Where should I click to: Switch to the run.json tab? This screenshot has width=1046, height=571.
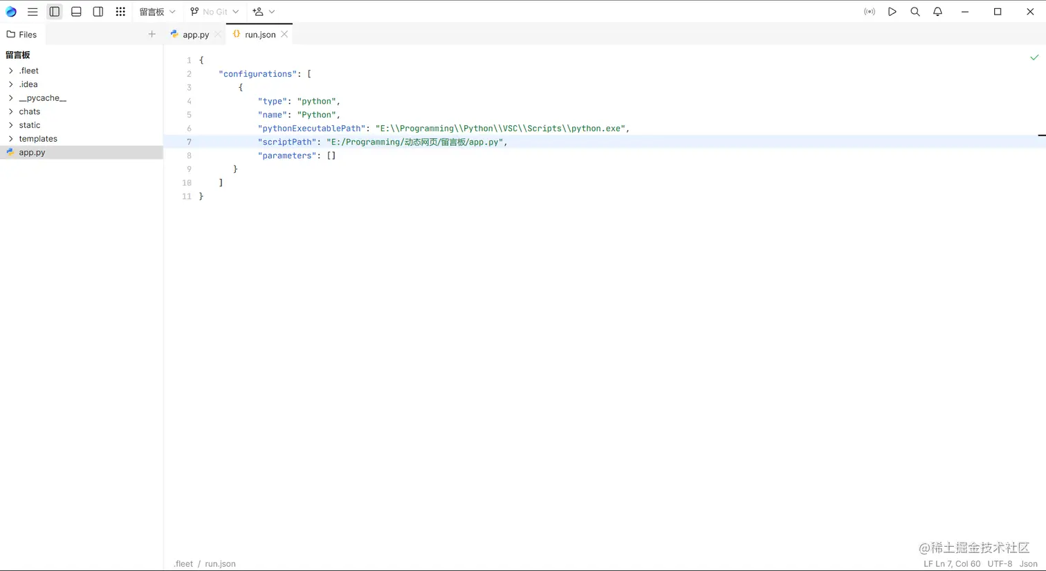tap(260, 35)
